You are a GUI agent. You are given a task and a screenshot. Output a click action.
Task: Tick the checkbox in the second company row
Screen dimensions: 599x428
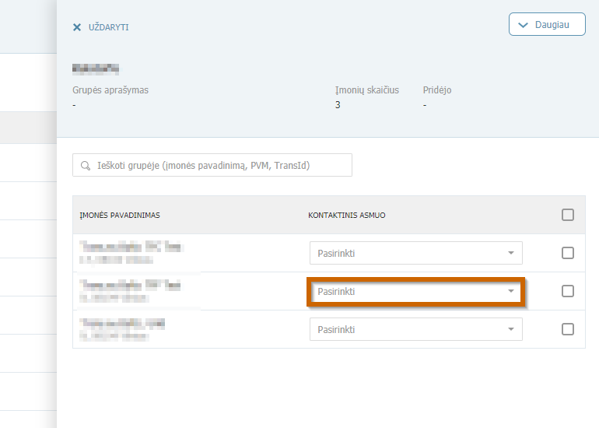pos(568,291)
